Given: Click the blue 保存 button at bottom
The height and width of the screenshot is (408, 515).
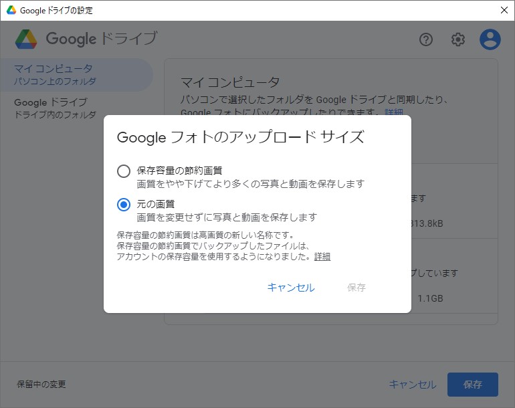Looking at the screenshot, I should tap(473, 385).
